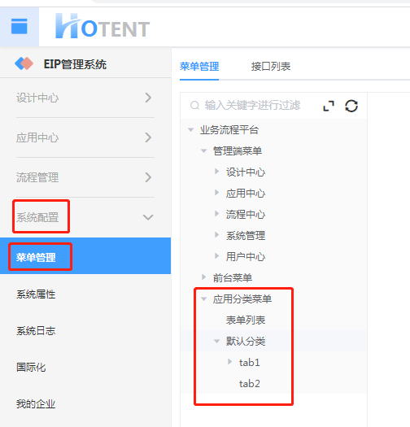Expand the 前台菜单 tree node
The image size is (410, 427).
click(203, 277)
